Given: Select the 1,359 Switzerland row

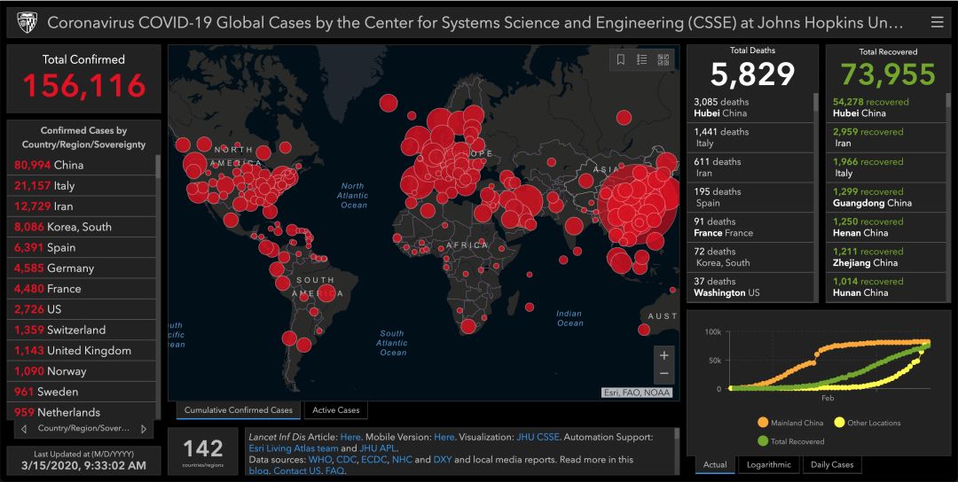Looking at the screenshot, I should click(x=82, y=330).
